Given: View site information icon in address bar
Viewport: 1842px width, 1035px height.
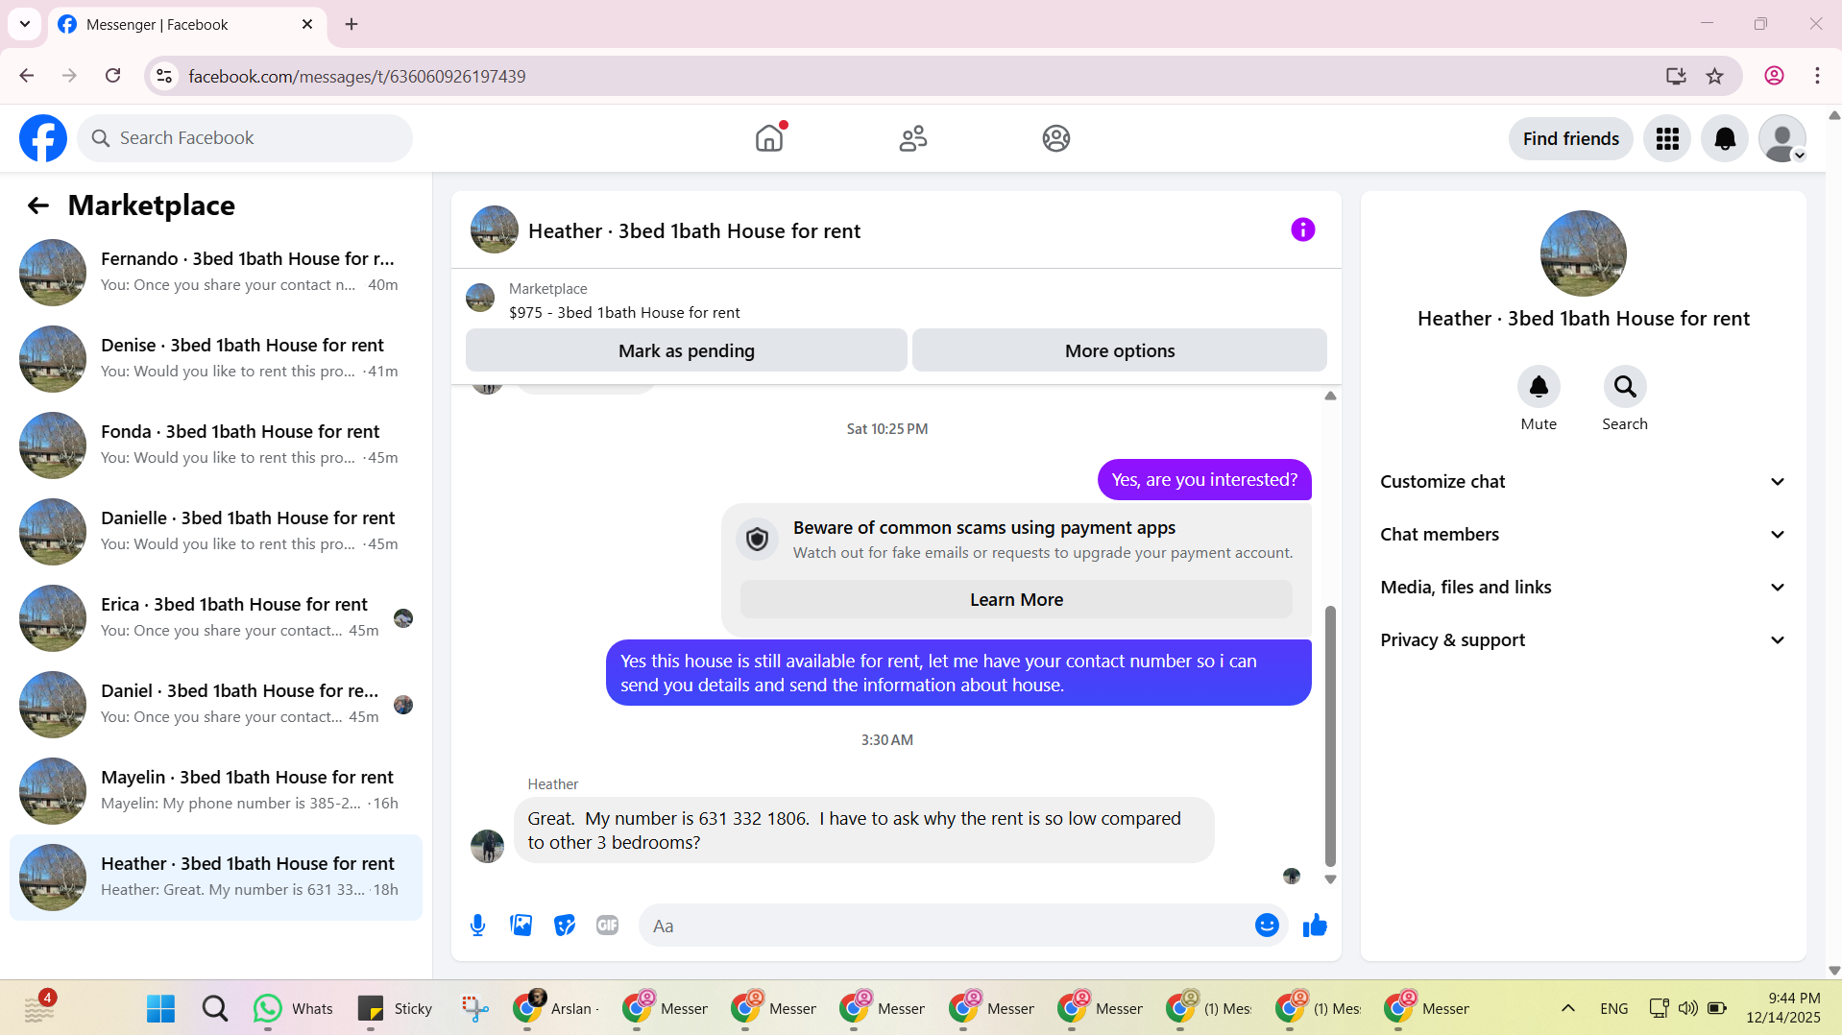Looking at the screenshot, I should pos(165,76).
